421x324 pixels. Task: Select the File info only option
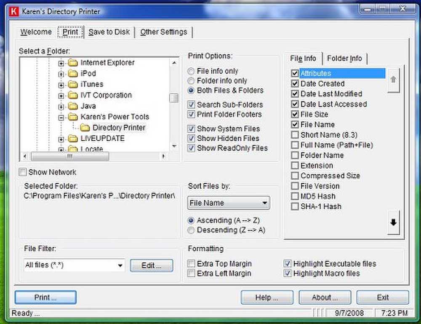[x=191, y=71]
